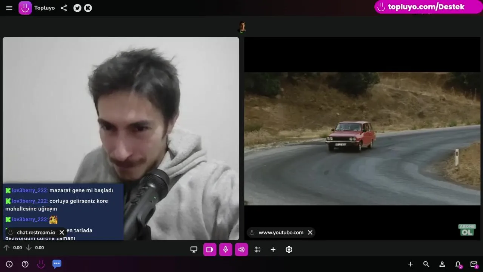This screenshot has height=272, width=483.
Task: Close the www.youtube.com overlay
Action: 310,232
